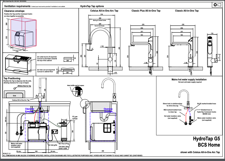The height and width of the screenshot is (161, 225).
Task: Click the HydroTap Tap options heading
Action: pos(92,6)
